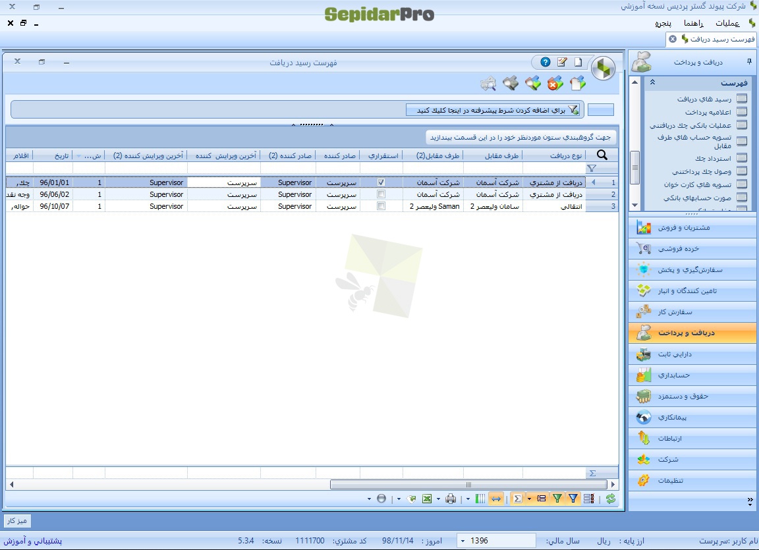
Task: Open the راهنما menu
Action: pos(694,23)
